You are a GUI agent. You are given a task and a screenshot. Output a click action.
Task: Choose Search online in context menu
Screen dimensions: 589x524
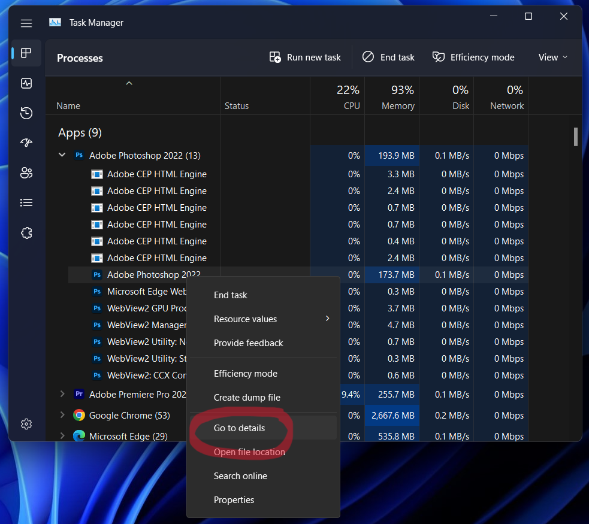click(x=263, y=476)
